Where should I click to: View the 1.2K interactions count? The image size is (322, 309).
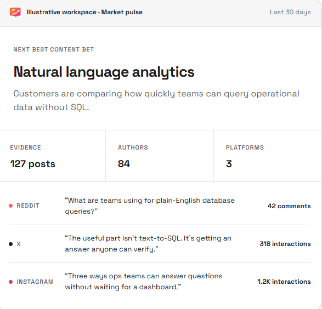point(284,282)
